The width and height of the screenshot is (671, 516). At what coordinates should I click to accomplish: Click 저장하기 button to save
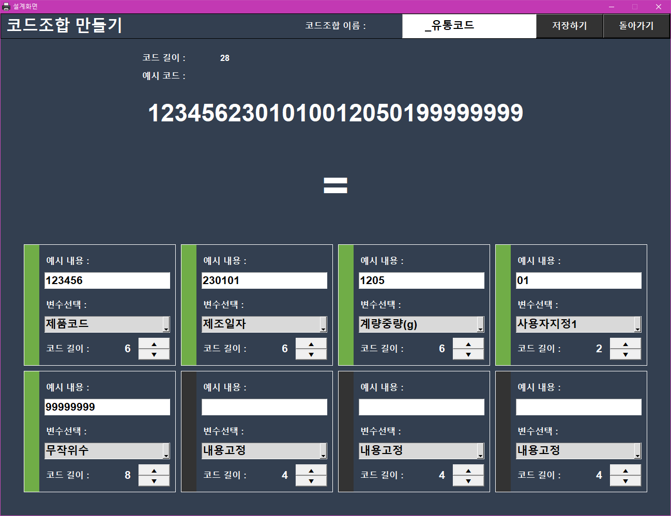[x=569, y=26]
